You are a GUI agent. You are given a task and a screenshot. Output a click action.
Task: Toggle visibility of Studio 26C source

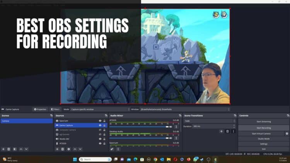click(x=100, y=139)
